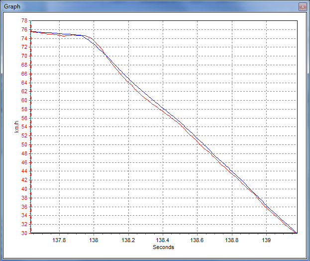310x261 pixels.
Task: Click the 138 x-axis tick label
Action: tap(94, 240)
